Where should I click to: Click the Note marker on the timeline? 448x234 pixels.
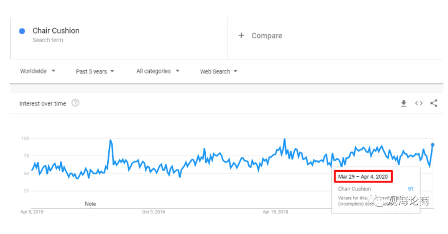90,204
